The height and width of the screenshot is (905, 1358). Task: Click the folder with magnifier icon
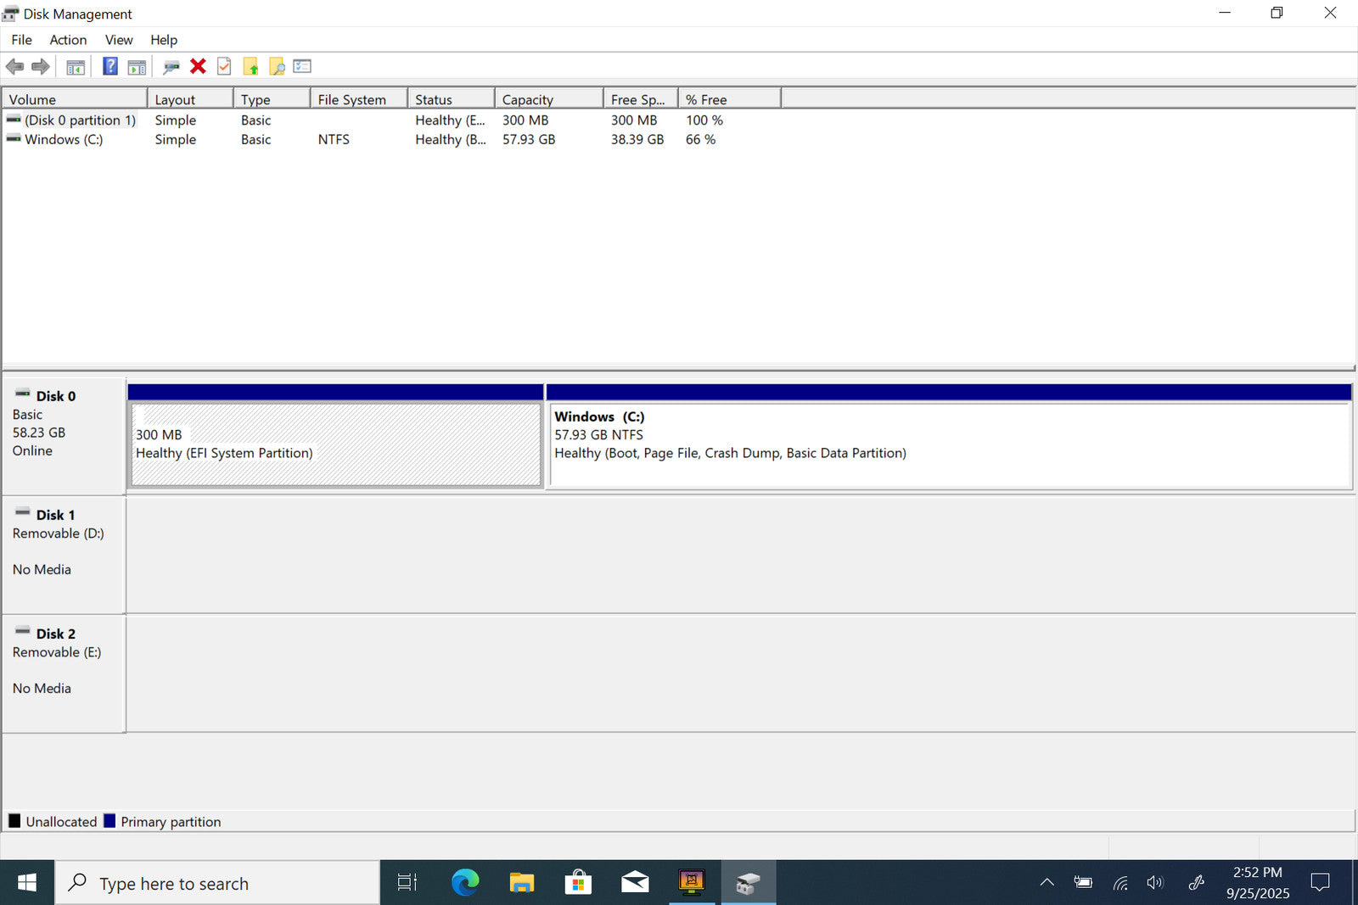[277, 66]
